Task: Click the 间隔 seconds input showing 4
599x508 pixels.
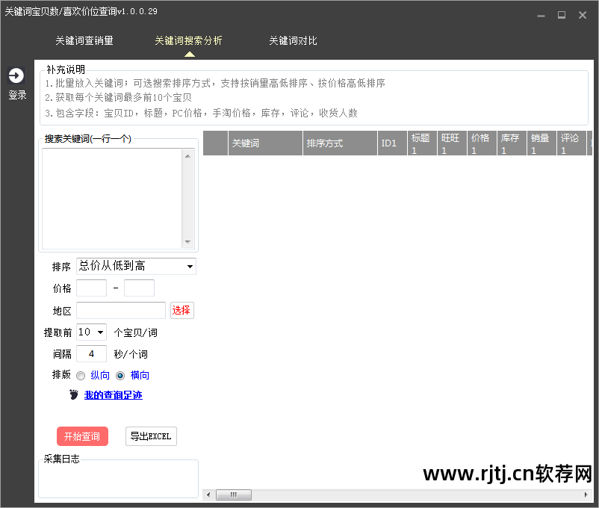Action: pyautogui.click(x=91, y=353)
